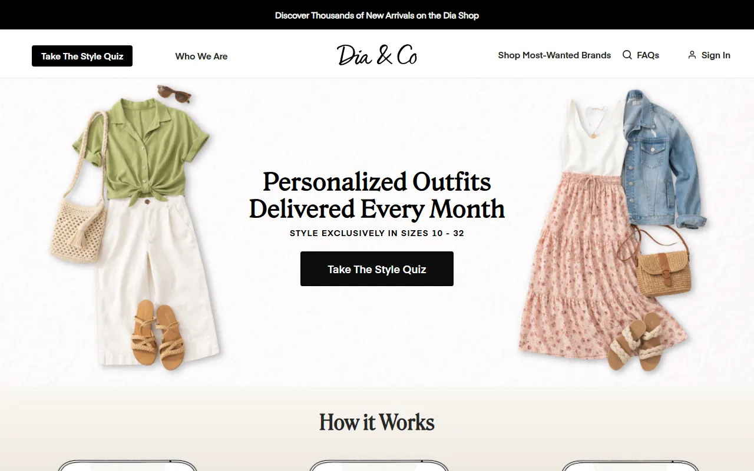Click the How it Works heading

377,422
